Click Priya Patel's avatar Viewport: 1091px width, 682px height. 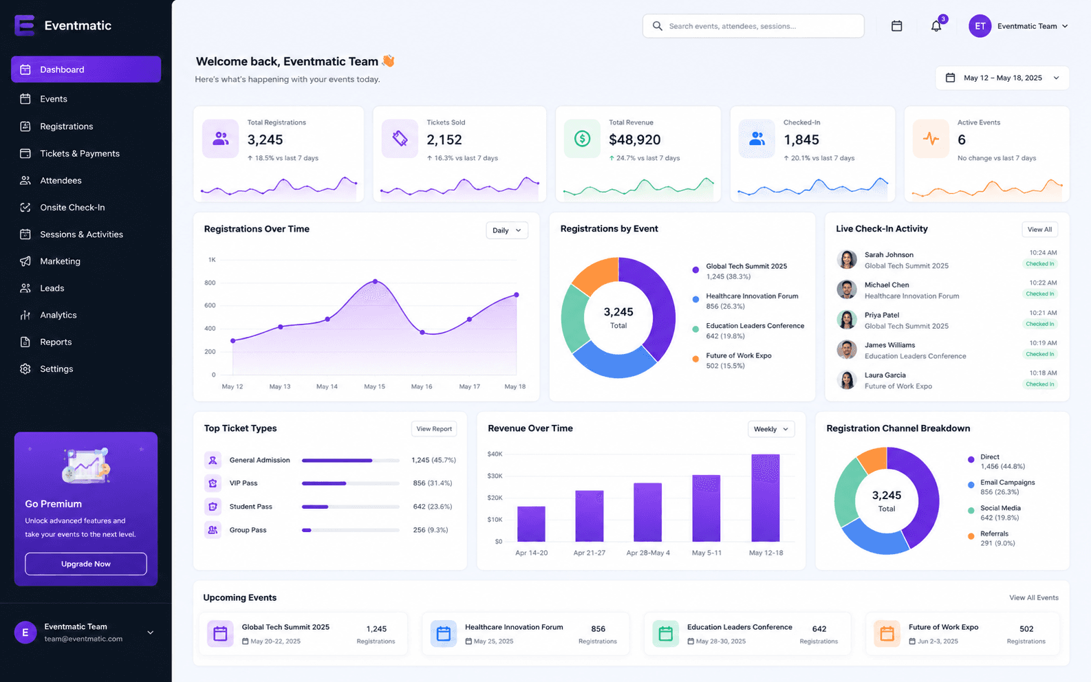[847, 320]
